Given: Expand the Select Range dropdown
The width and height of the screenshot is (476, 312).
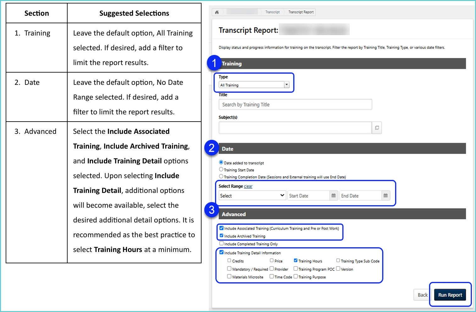Looking at the screenshot, I should point(252,195).
